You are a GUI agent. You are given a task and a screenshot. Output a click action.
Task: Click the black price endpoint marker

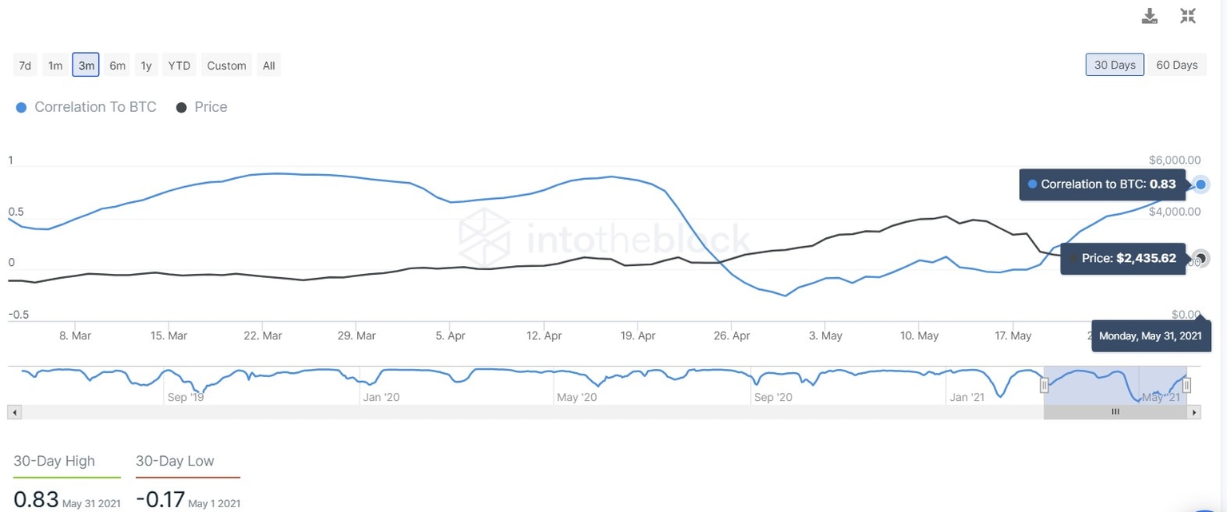point(1200,258)
